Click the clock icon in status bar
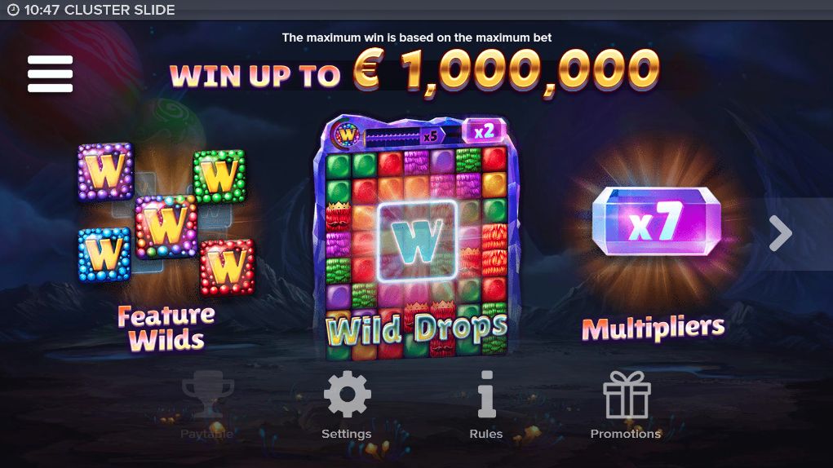This screenshot has width=833, height=468. 13,10
